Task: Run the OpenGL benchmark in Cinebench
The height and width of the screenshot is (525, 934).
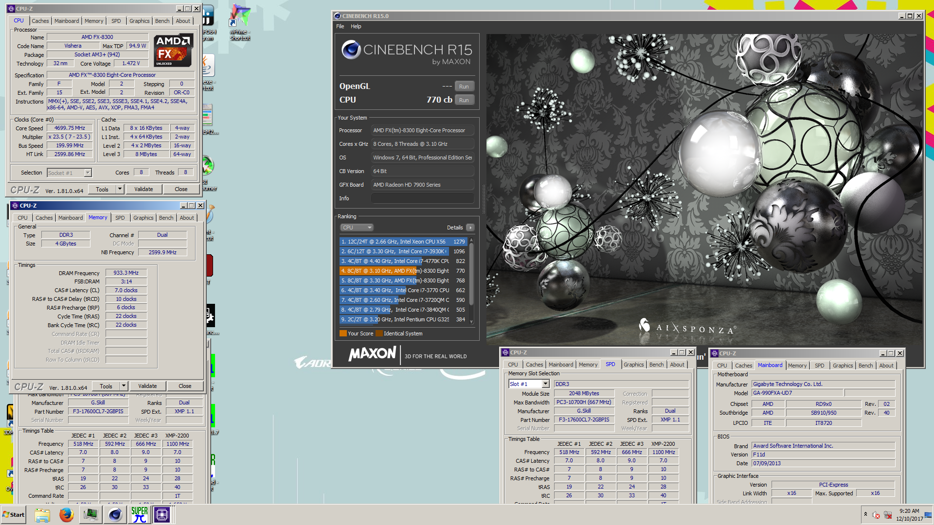Action: pos(464,87)
